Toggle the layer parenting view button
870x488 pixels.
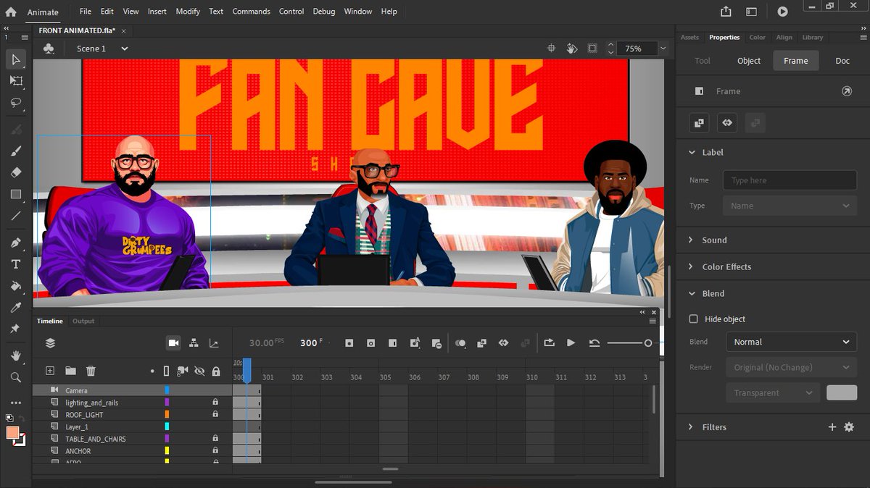point(194,343)
